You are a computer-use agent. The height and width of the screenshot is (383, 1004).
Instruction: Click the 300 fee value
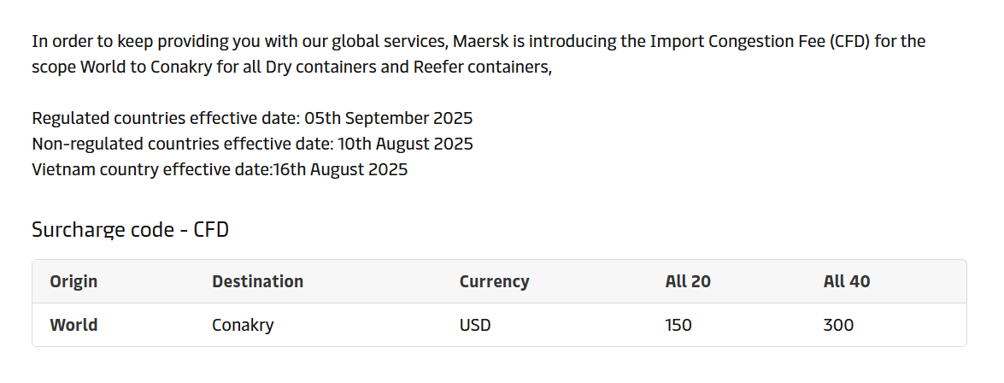[x=838, y=325]
